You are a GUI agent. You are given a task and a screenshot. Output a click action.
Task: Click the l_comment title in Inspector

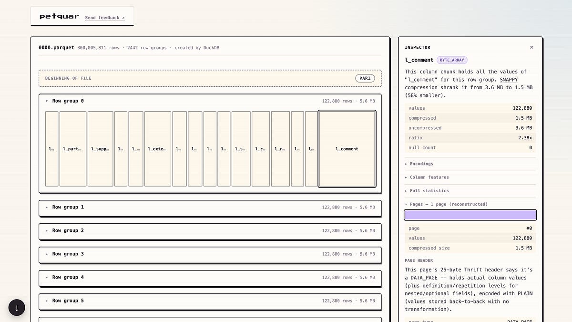[419, 60]
